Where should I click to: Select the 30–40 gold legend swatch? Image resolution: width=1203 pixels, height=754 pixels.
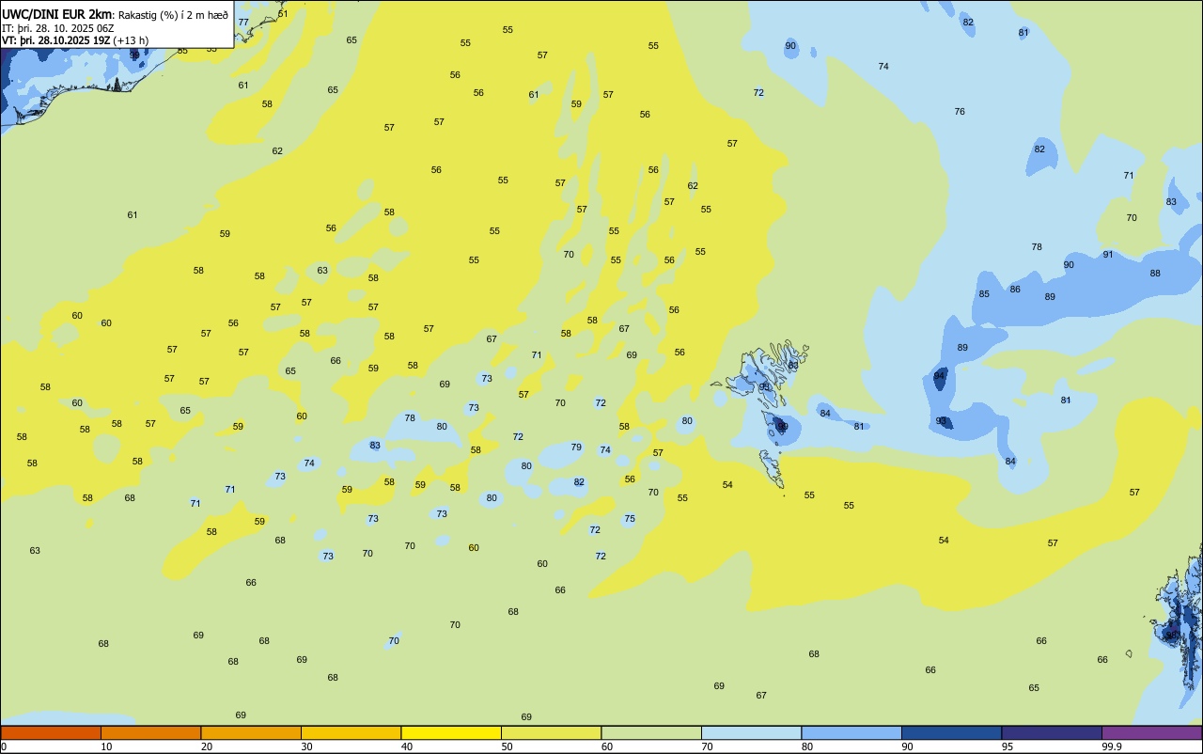pyautogui.click(x=351, y=732)
